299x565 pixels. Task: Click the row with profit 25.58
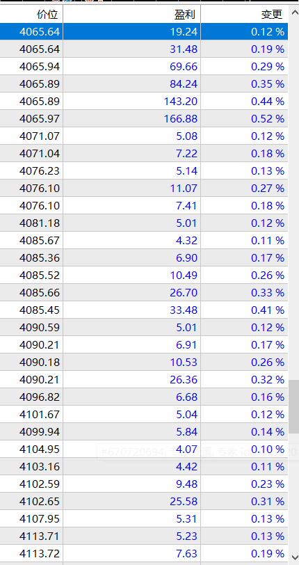(144, 501)
